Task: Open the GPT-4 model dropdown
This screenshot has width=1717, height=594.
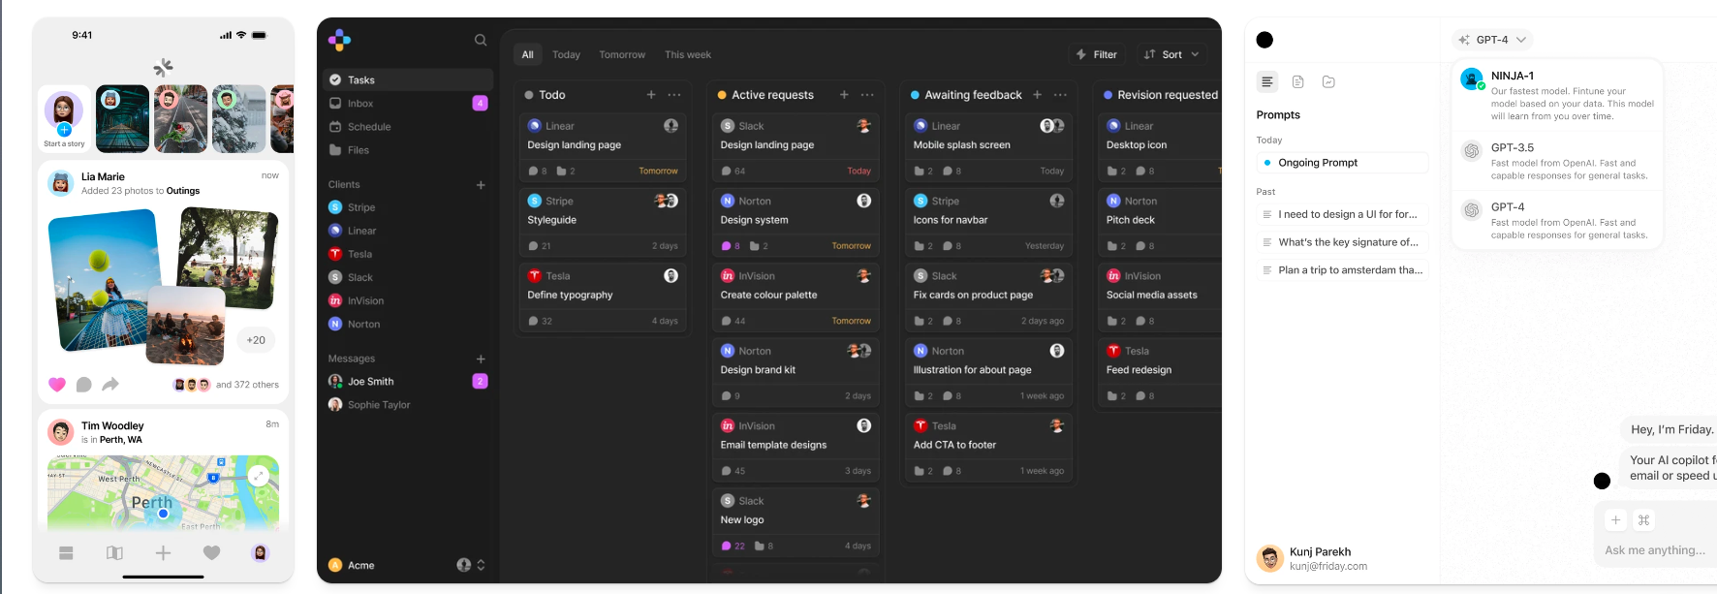Action: tap(1493, 40)
